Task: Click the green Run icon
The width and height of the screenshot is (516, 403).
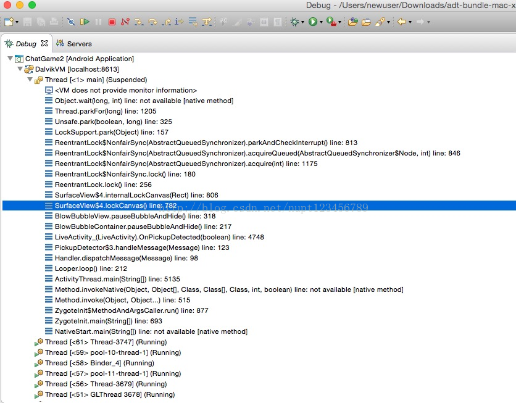Action: (x=313, y=22)
